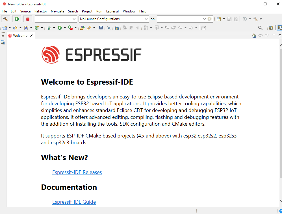Click the Next Annotation icon
Viewport: 282px width, 215px height.
tap(146, 28)
